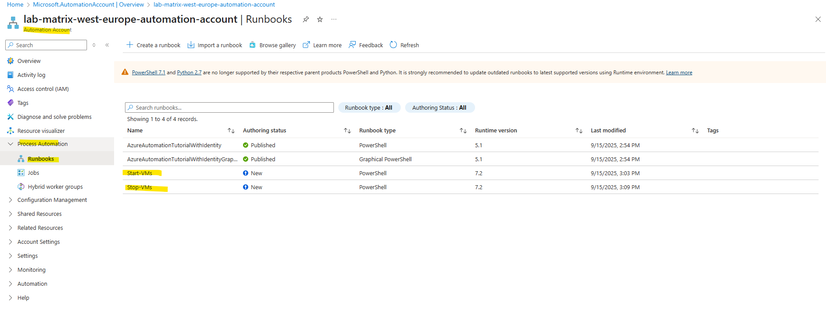Sort by Runtime version column arrows
Viewport: 826px width, 322px height.
click(579, 131)
